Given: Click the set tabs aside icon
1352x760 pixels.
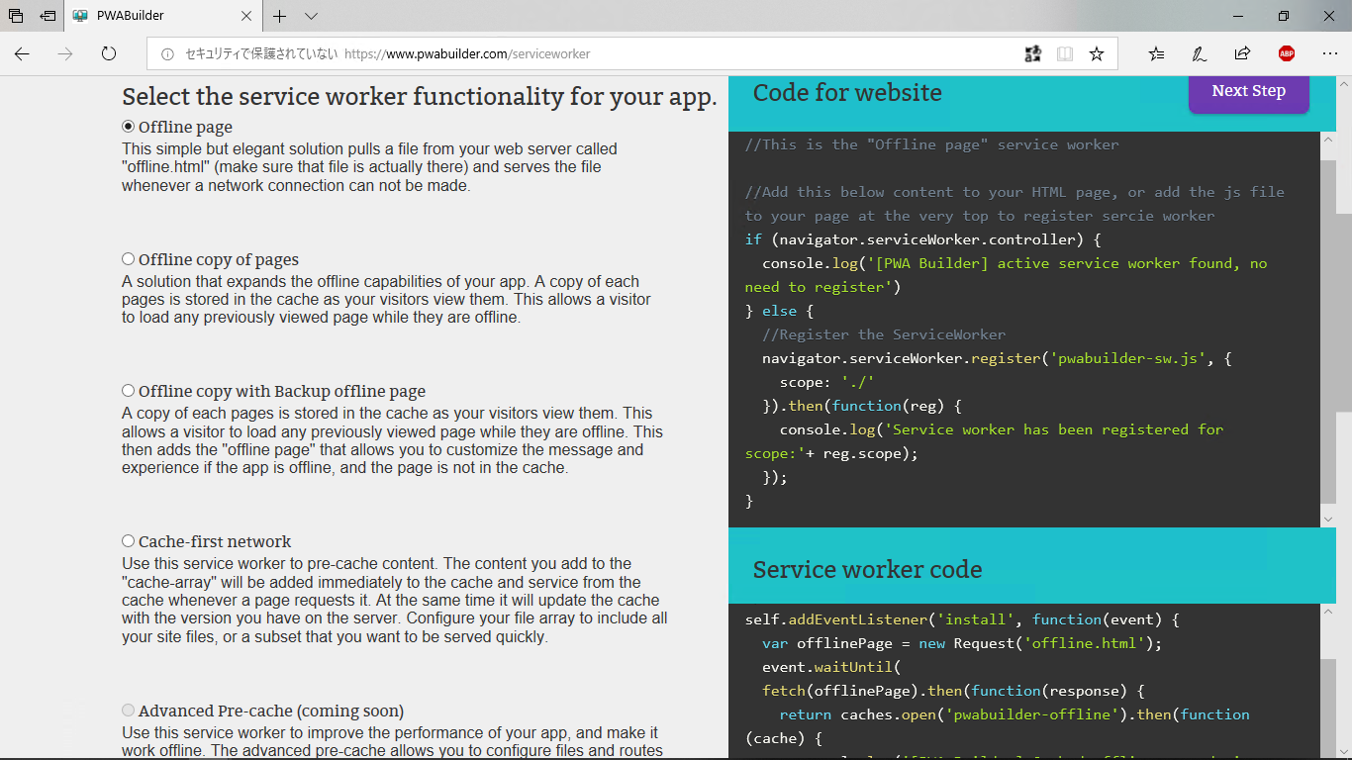Looking at the screenshot, I should pyautogui.click(x=48, y=16).
